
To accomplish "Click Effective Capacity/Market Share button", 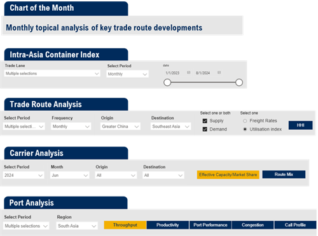I will [228, 175].
